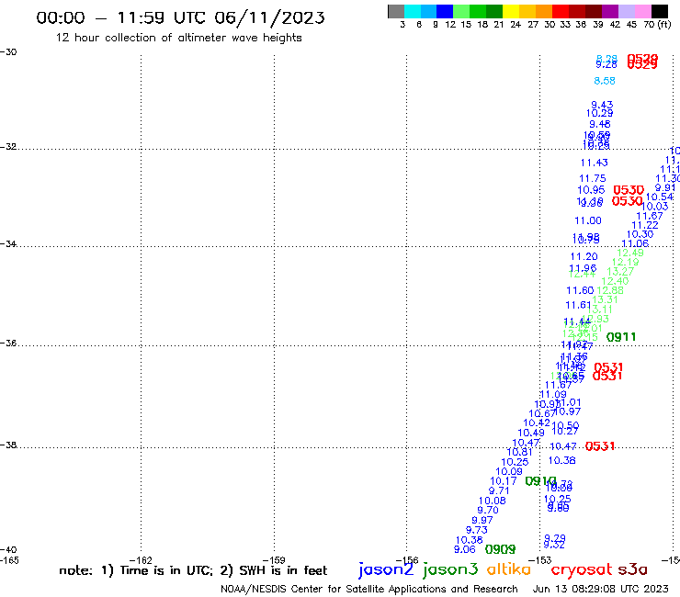Select the pure blue legend swatch

pos(445,12)
